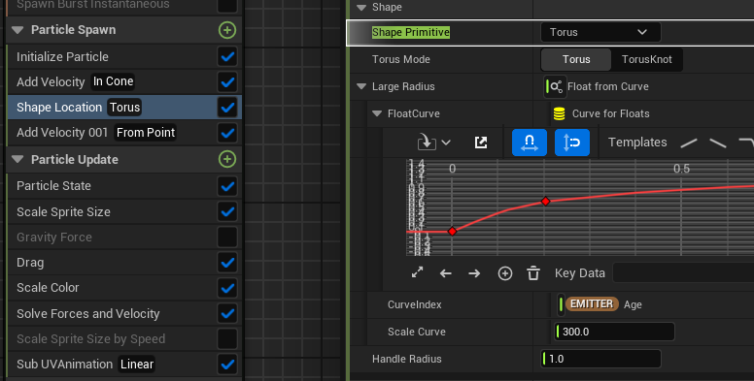Toggle Solve Forces and Velocity checkbox
The image size is (754, 381).
pyautogui.click(x=227, y=313)
